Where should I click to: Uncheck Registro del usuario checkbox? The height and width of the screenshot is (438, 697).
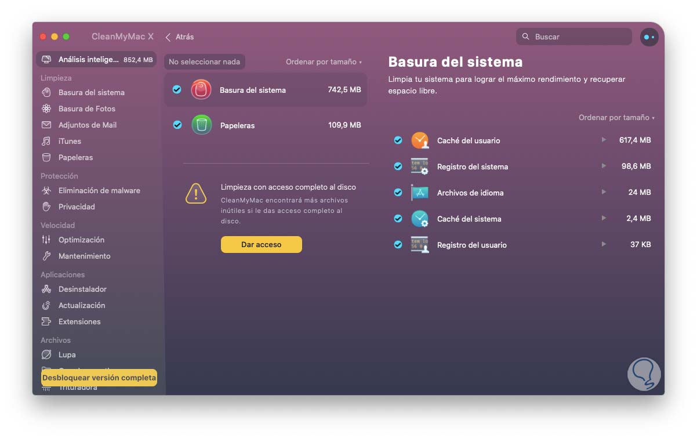click(398, 244)
